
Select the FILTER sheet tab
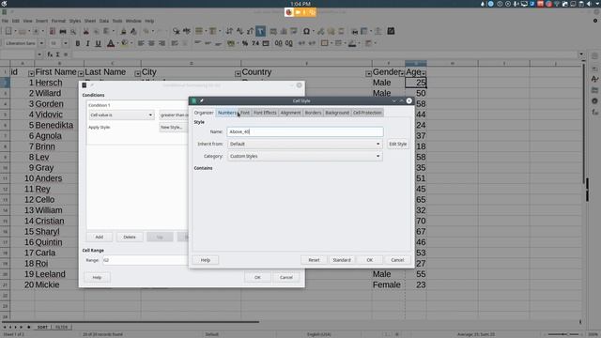click(61, 327)
